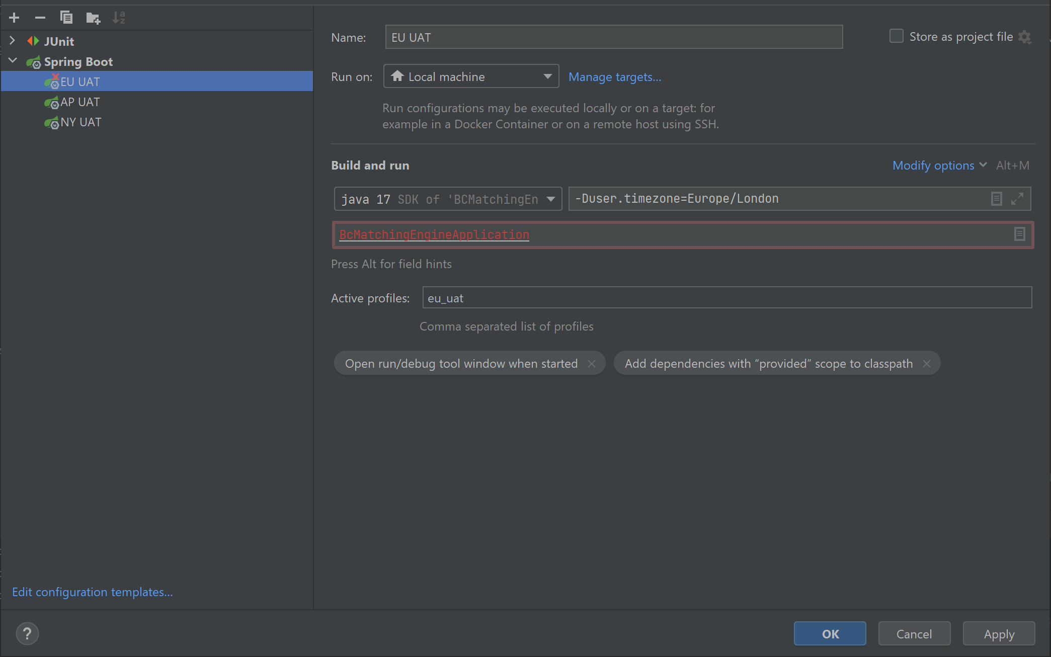Create a new configuration folder
Image resolution: width=1051 pixels, height=657 pixels.
pos(93,17)
